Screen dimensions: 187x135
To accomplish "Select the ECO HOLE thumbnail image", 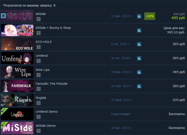I will pos(17,44).
